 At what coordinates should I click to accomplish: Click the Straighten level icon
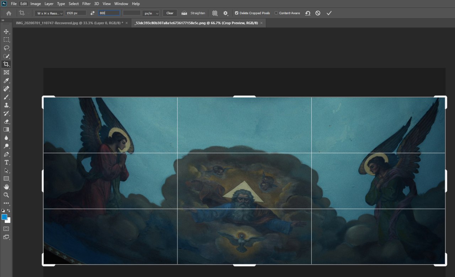184,13
